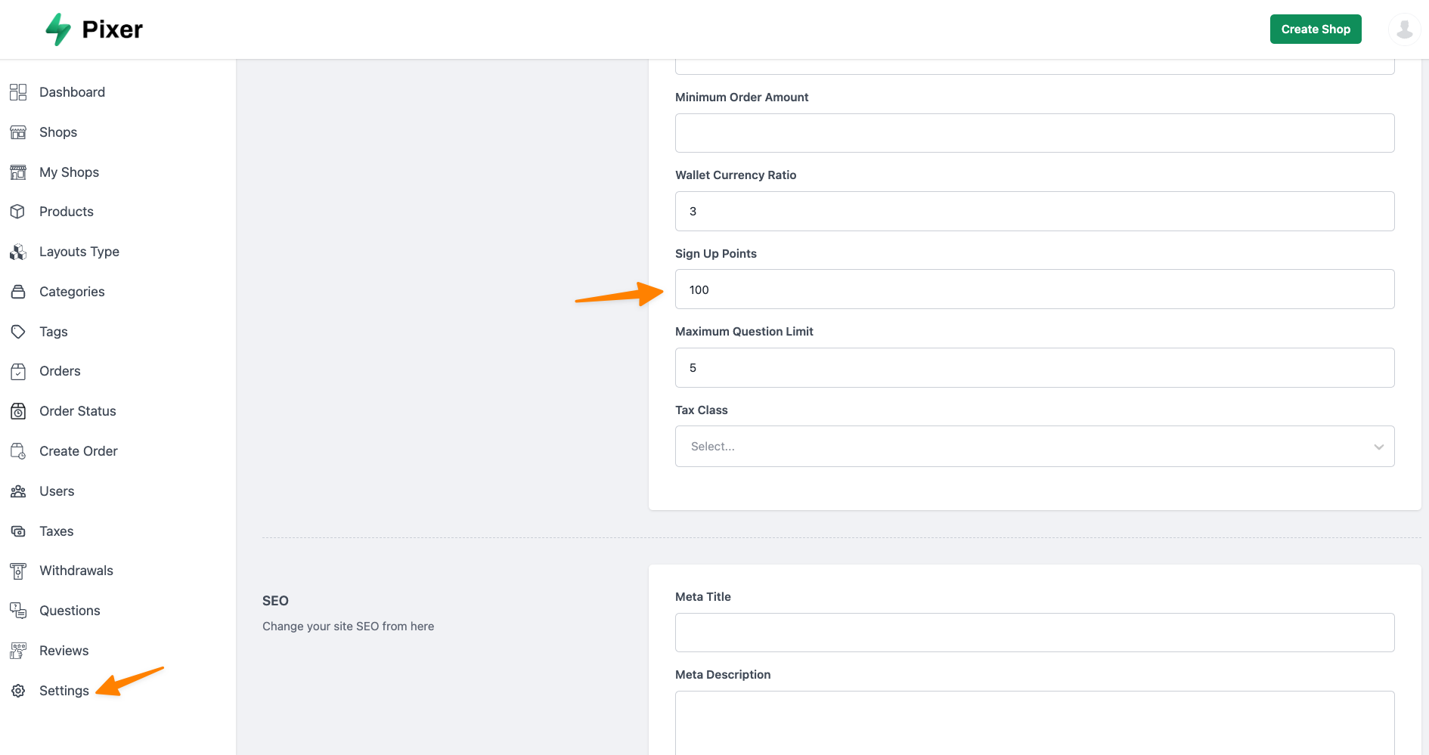This screenshot has width=1429, height=755.
Task: Click the Orders bag icon
Action: click(x=18, y=371)
